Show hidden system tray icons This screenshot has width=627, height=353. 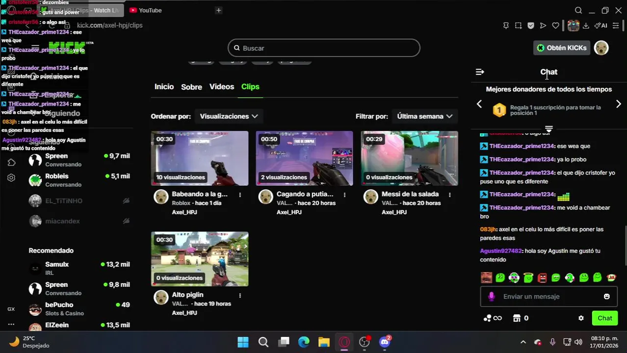pyautogui.click(x=523, y=342)
